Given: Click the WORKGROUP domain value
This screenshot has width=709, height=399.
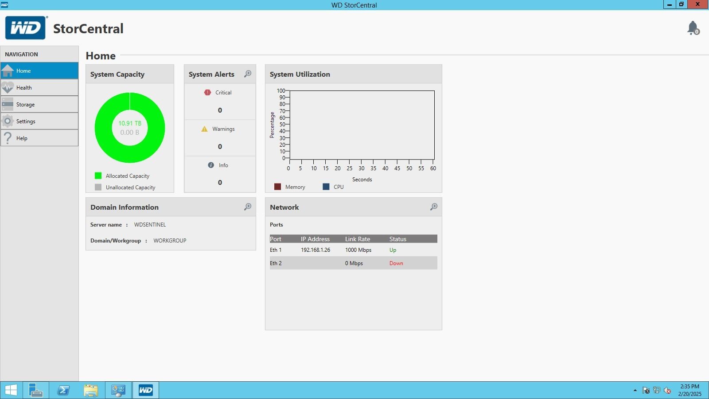Looking at the screenshot, I should point(170,241).
